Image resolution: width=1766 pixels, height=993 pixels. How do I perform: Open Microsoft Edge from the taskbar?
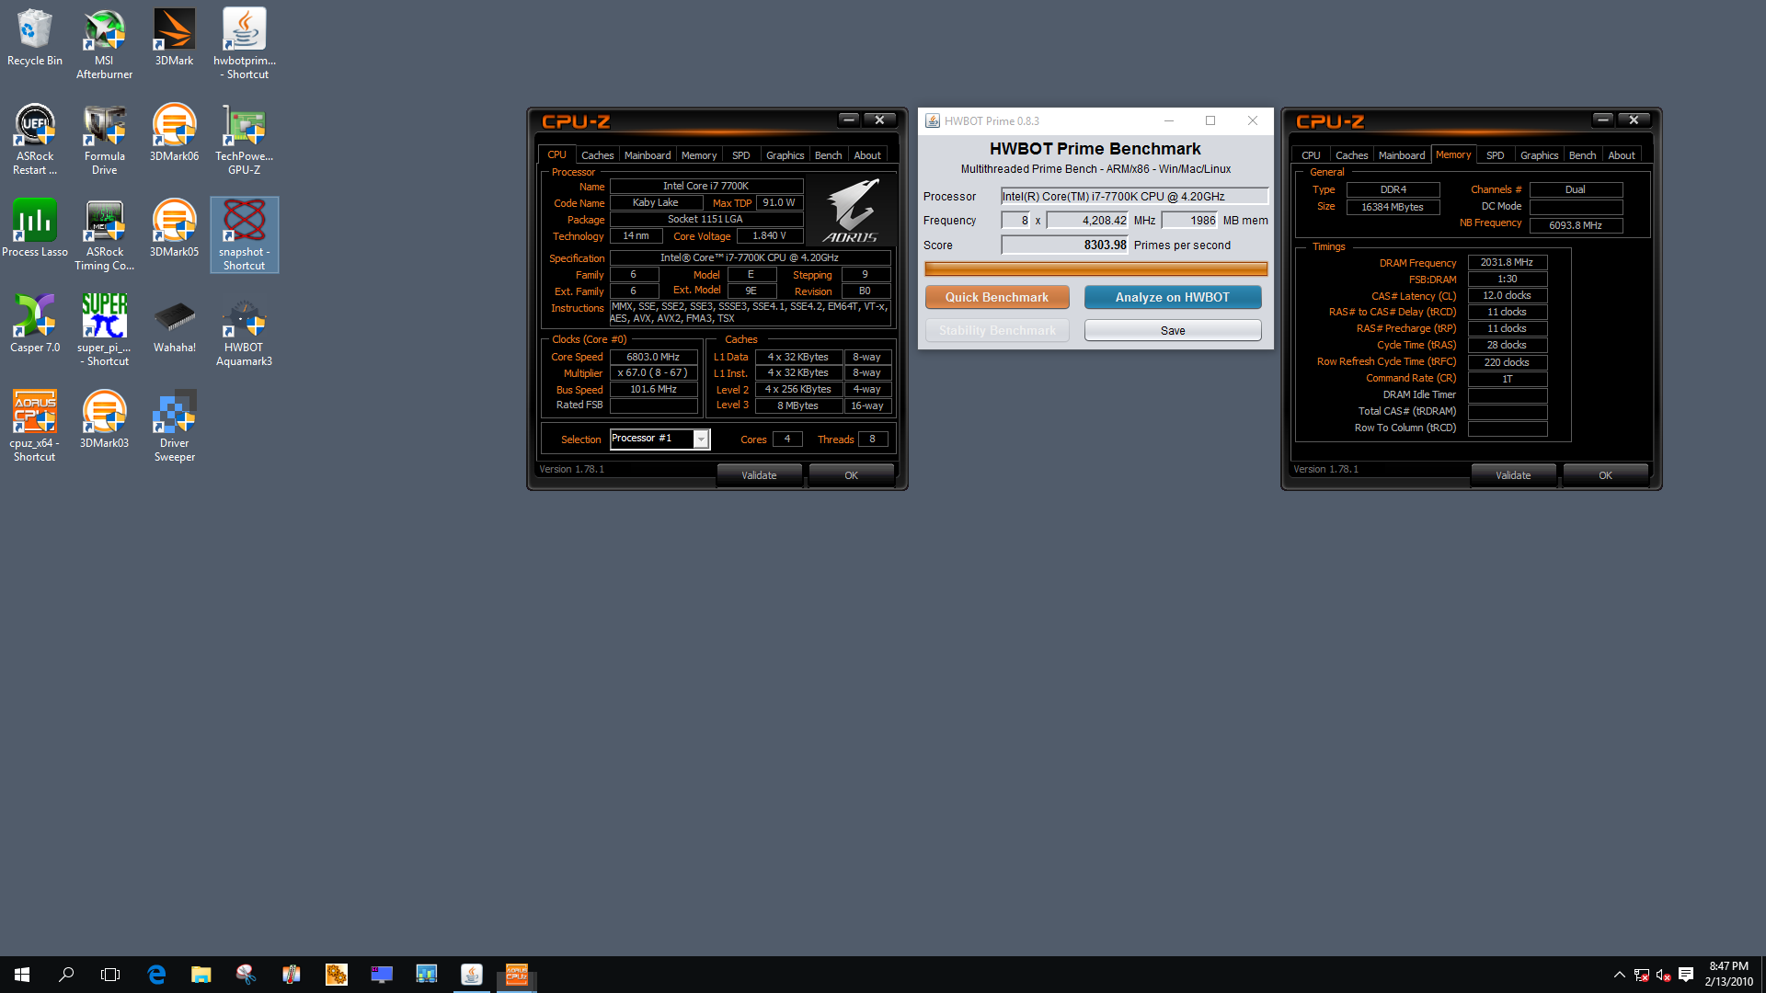pyautogui.click(x=156, y=975)
